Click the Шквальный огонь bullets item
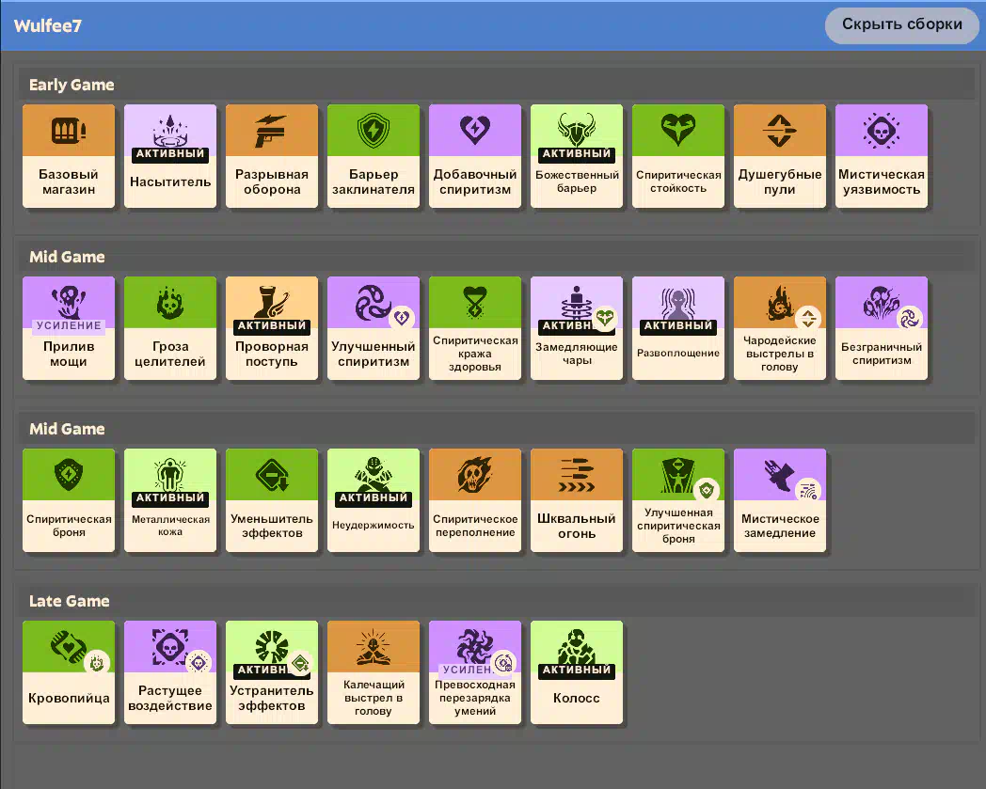Viewport: 986px width, 789px height. tap(577, 499)
